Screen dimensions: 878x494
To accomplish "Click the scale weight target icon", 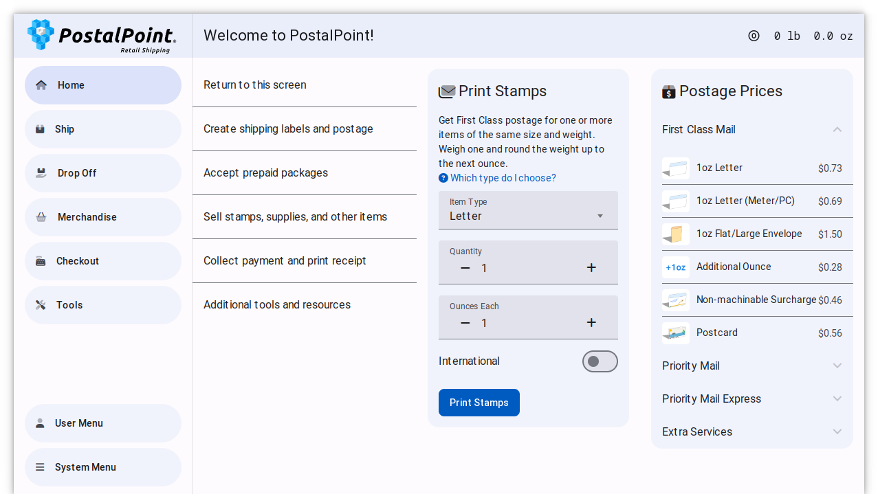I will click(754, 36).
